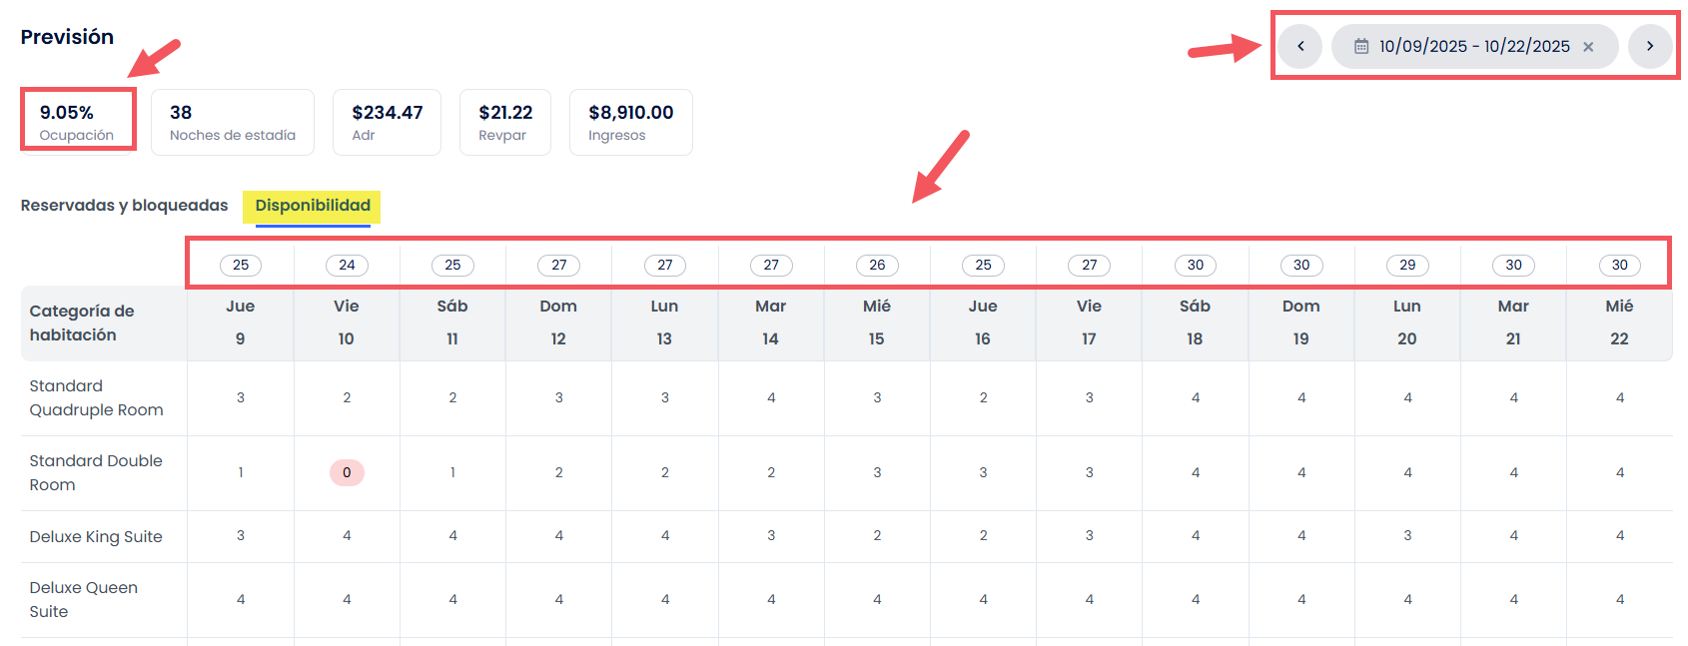1688x646 pixels.
Task: Select Standard Quadruple Room row label
Action: coord(96,397)
